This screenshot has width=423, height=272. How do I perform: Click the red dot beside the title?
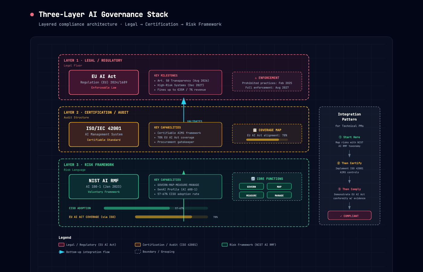32,15
